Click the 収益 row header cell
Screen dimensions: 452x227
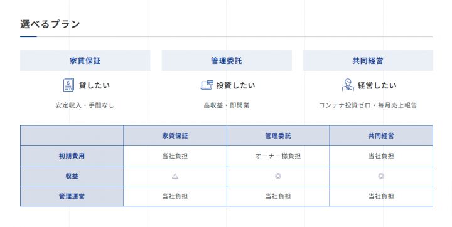pyautogui.click(x=72, y=176)
